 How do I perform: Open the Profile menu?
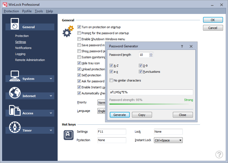[x=27, y=11]
